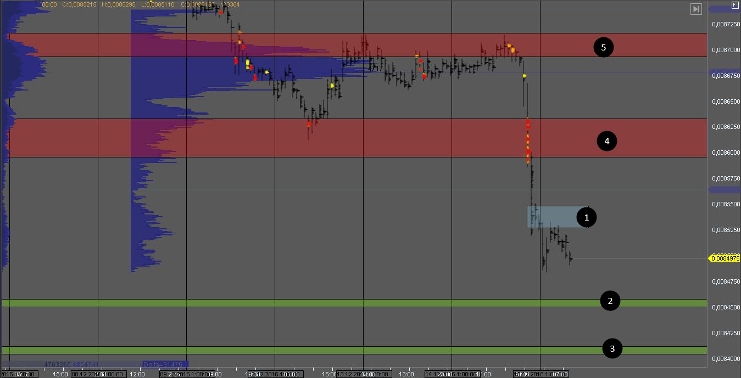Click the yellow current price label 0,0084975

coord(725,258)
